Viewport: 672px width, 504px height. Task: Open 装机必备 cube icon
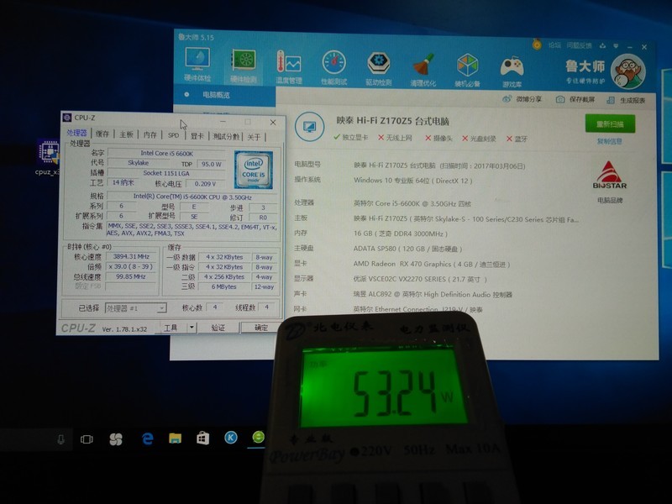(x=468, y=70)
